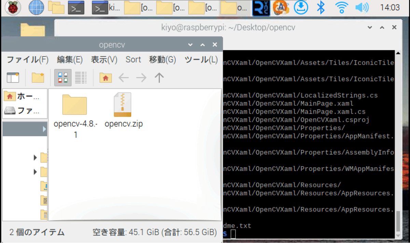Viewport: 410px width, 243px height.
Task: Navigate forward with right arrow
Action: pos(141,78)
